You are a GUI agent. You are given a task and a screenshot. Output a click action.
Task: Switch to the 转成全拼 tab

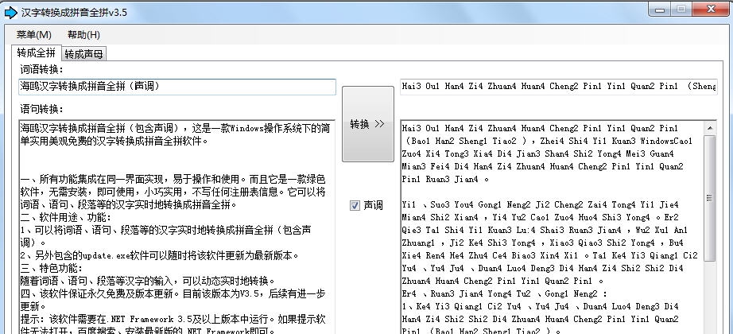click(x=36, y=52)
